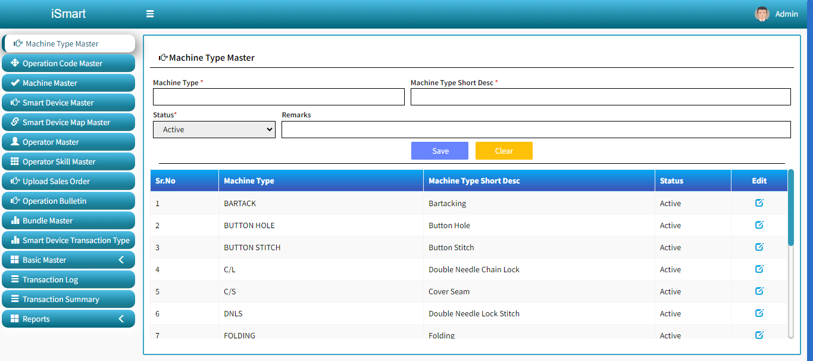The width and height of the screenshot is (813, 361).
Task: Expand the Reports submenu
Action: pyautogui.click(x=68, y=319)
